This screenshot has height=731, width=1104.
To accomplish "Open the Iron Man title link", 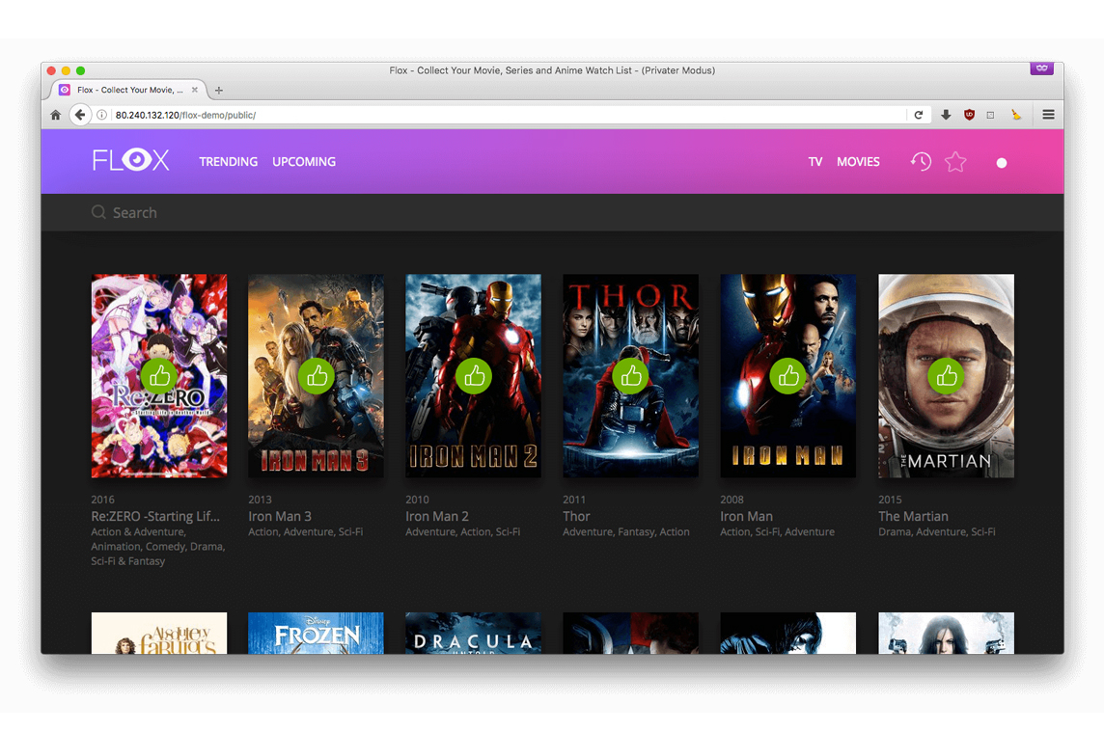I will (x=746, y=516).
